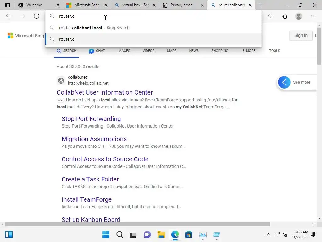
Task: Open the Collections icon
Action: pyautogui.click(x=284, y=16)
